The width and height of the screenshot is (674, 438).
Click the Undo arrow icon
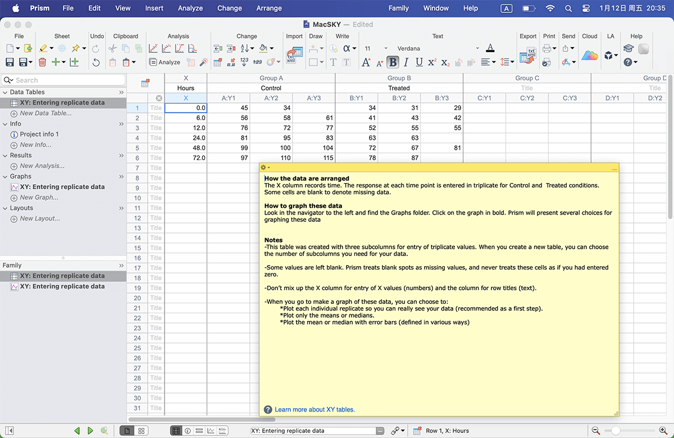pos(96,62)
